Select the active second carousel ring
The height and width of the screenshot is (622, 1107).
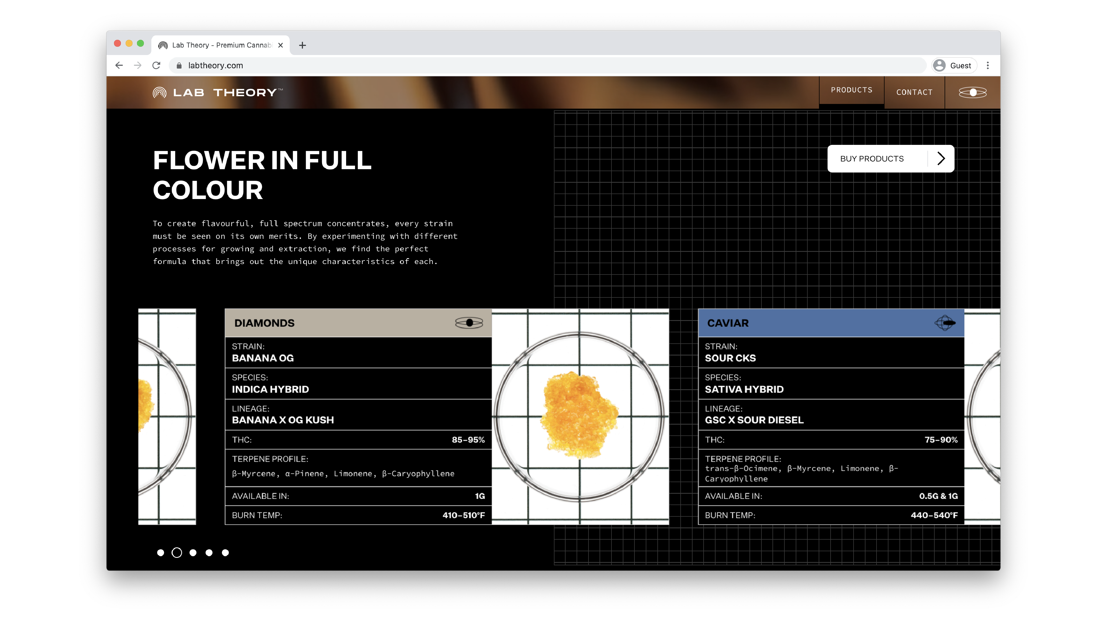tap(177, 552)
